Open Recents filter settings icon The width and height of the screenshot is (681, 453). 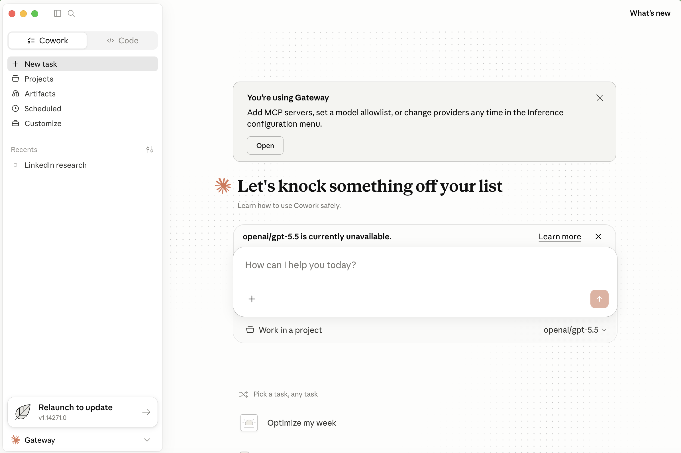click(x=150, y=149)
